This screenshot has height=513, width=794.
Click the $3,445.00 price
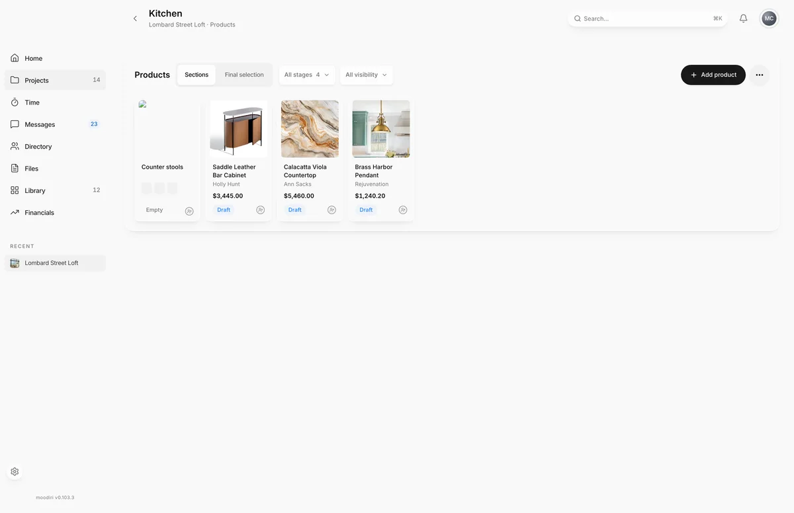coord(228,196)
